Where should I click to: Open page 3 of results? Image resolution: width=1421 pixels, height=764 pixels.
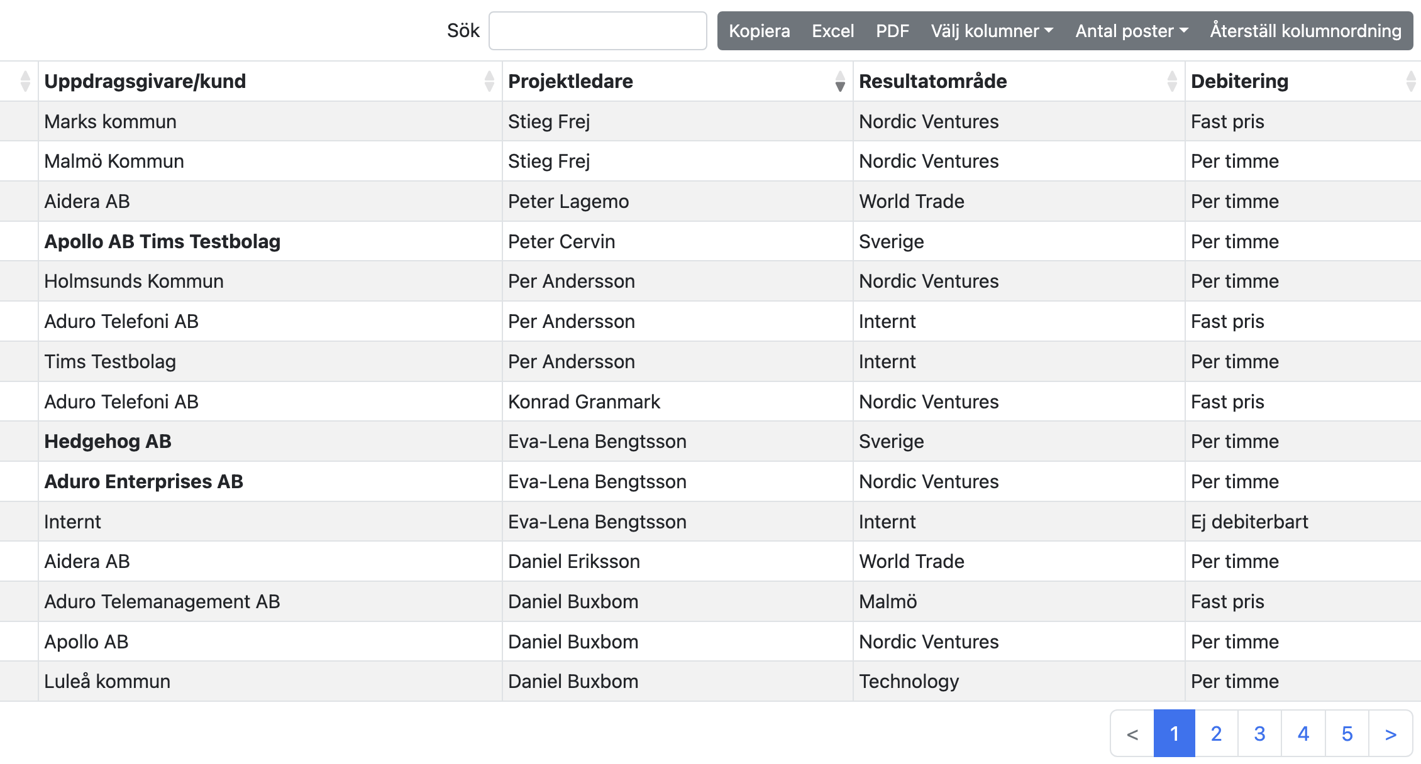click(1259, 734)
